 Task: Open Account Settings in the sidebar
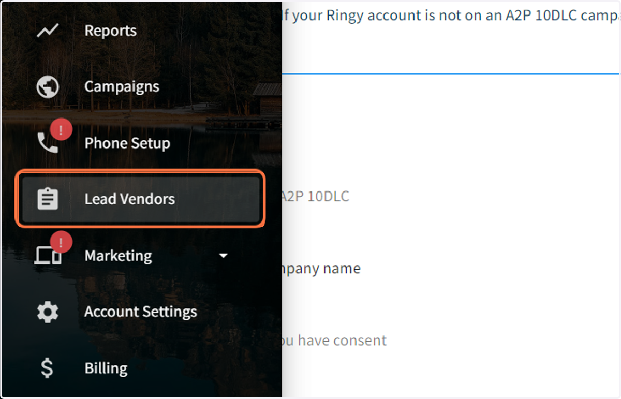tap(141, 312)
